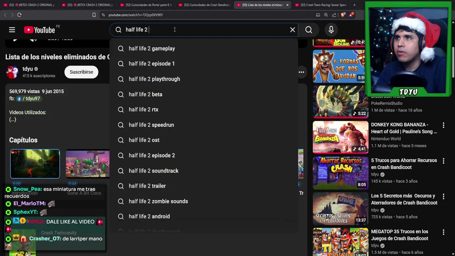Image resolution: width=455 pixels, height=256 pixels.
Task: Click search icon beside half life 2 ost
Action: pos(121,140)
